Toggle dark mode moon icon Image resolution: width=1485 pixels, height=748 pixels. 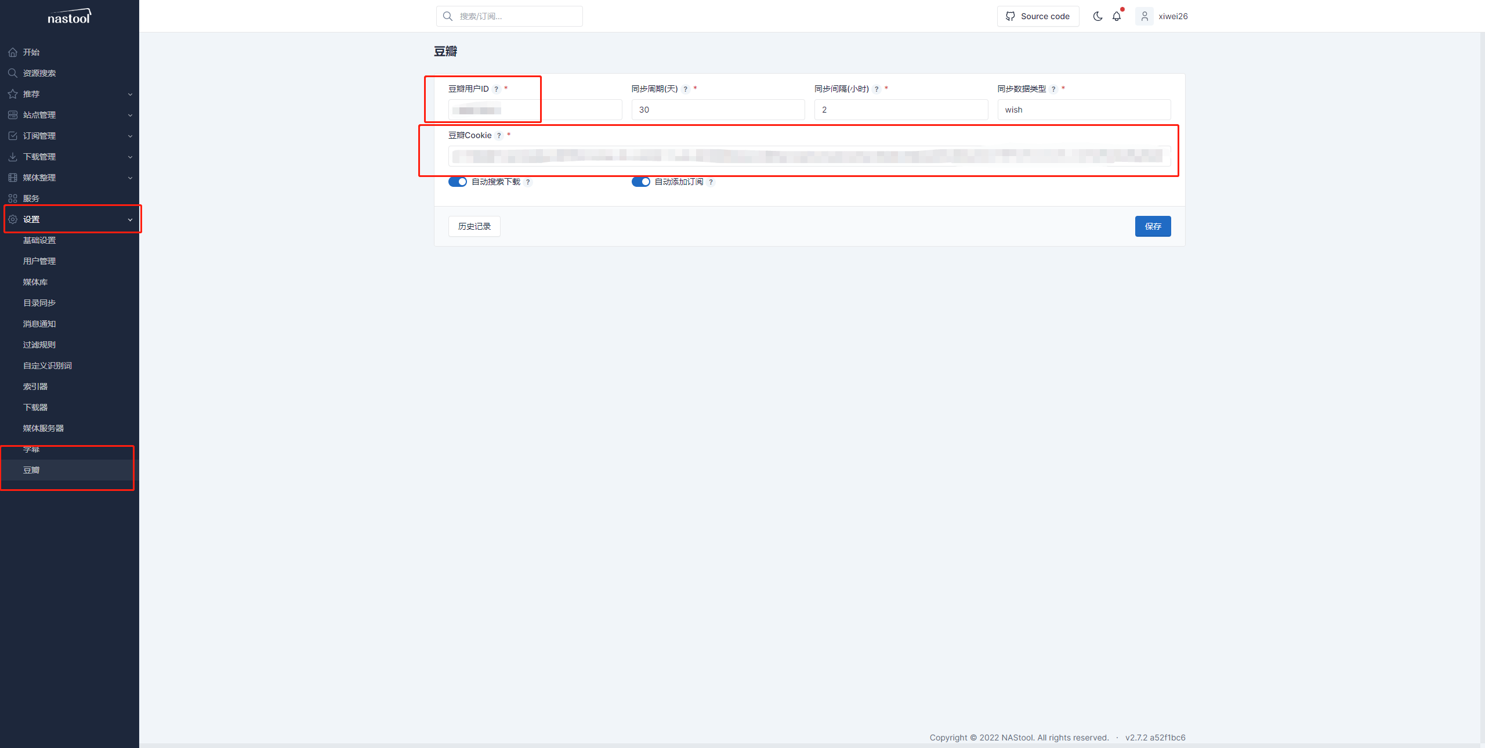(x=1098, y=16)
